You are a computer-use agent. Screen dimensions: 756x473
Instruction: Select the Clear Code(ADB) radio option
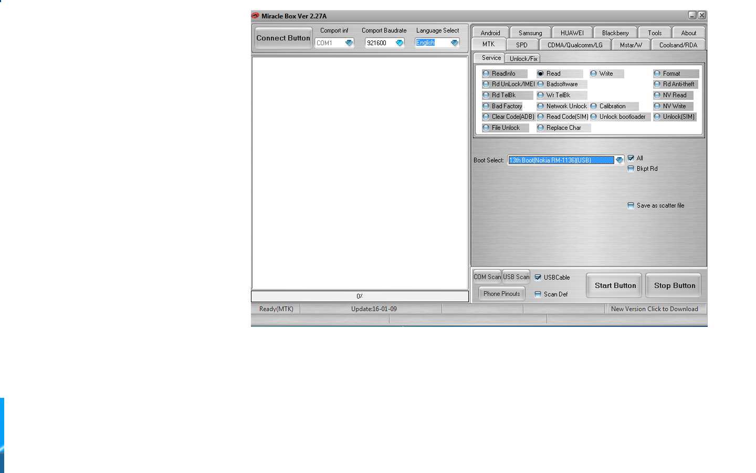click(508, 117)
